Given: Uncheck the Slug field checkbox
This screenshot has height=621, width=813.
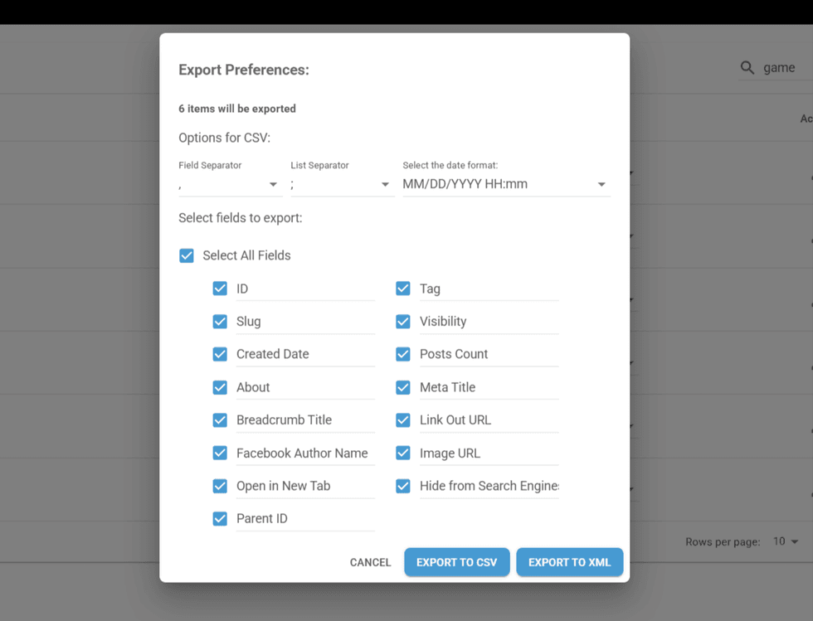Looking at the screenshot, I should 220,322.
